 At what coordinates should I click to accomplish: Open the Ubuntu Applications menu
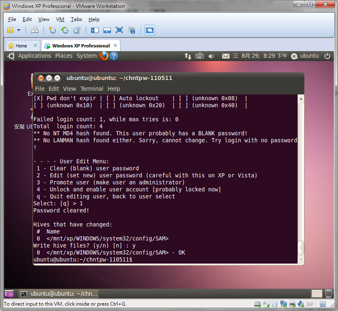[x=35, y=56]
